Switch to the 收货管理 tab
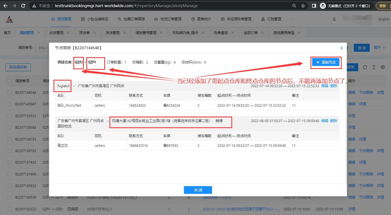 (56, 33)
